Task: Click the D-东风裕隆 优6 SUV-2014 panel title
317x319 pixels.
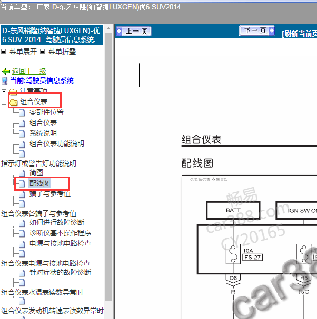Action: click(52, 35)
